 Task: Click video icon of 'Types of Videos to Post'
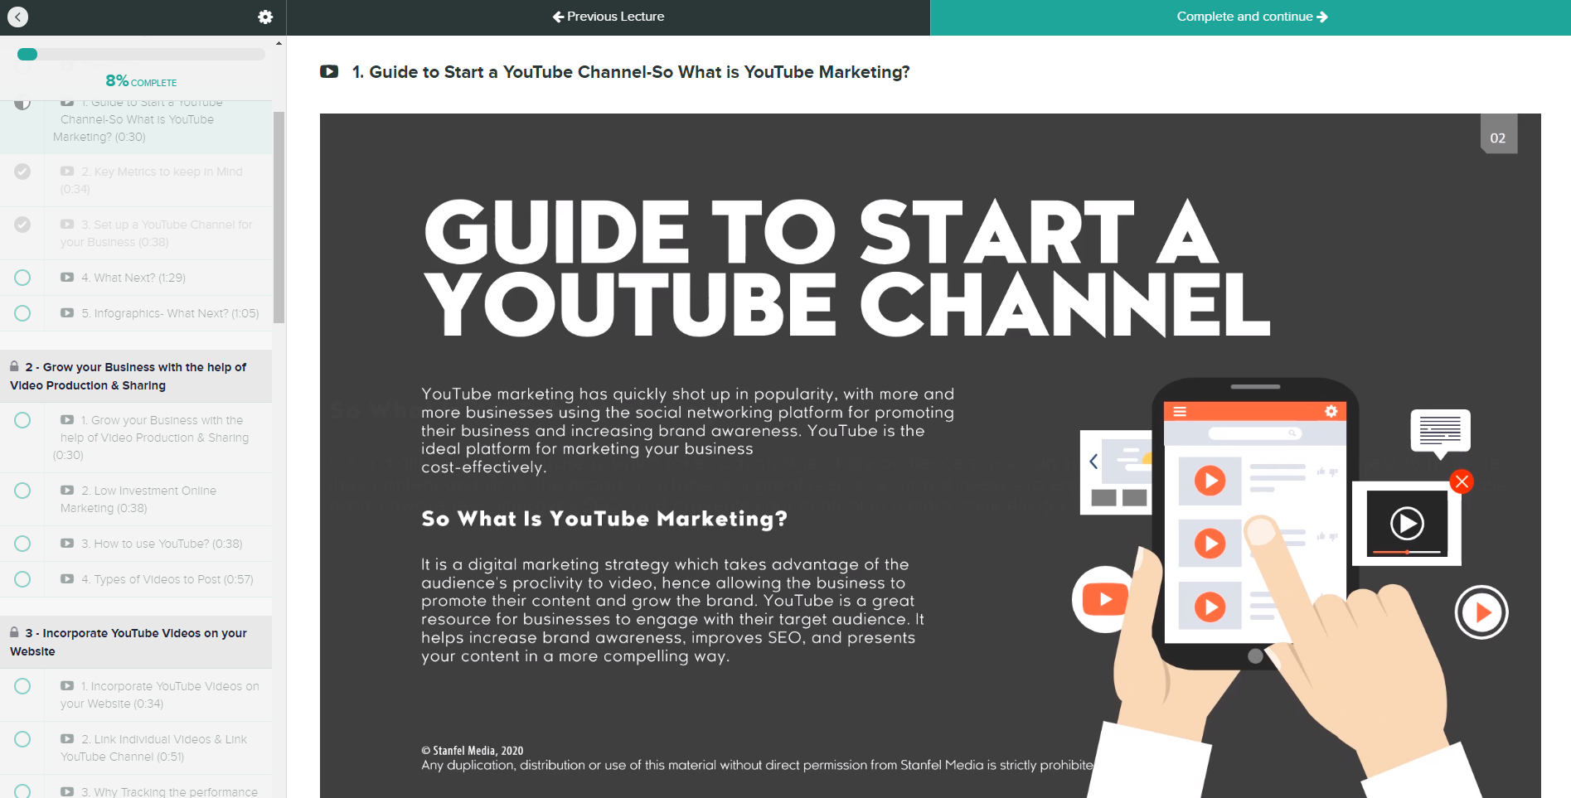[x=67, y=579]
